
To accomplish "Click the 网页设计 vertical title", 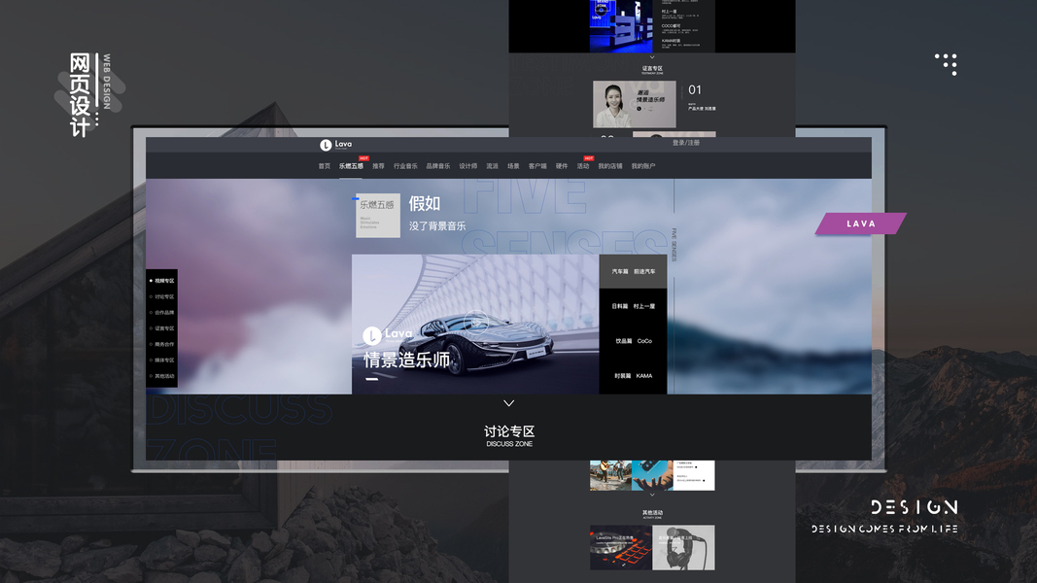I will pos(80,95).
